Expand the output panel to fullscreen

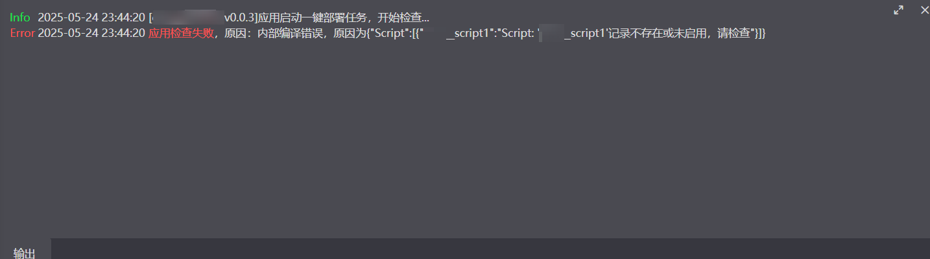(898, 10)
